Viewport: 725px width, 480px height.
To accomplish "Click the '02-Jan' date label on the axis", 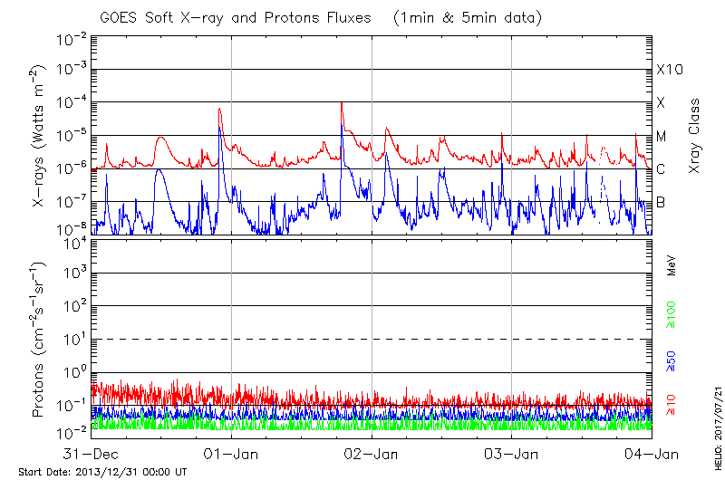I will 372,452.
